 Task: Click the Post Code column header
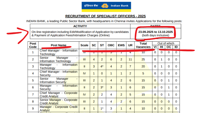[x=33, y=45]
